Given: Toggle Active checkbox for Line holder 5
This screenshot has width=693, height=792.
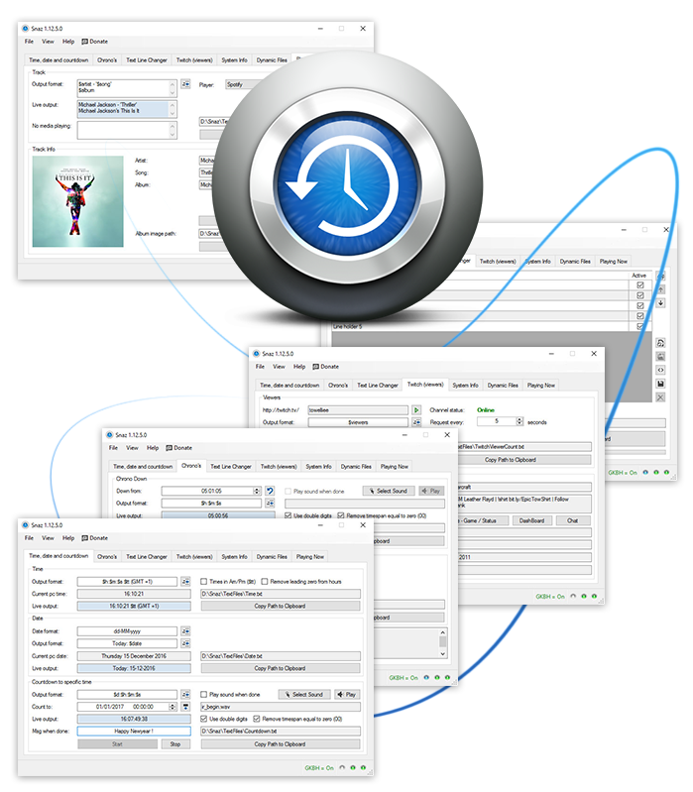Looking at the screenshot, I should coord(640,327).
